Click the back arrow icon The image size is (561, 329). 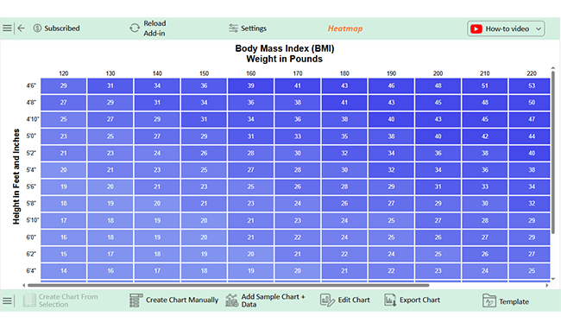[21, 28]
